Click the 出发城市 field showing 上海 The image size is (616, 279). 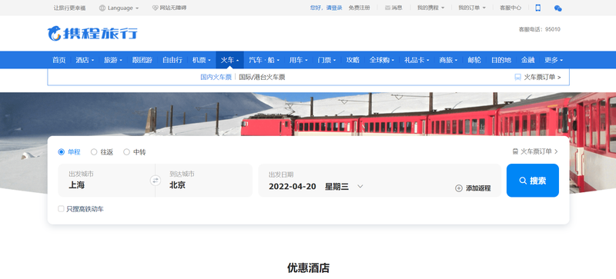coord(106,181)
